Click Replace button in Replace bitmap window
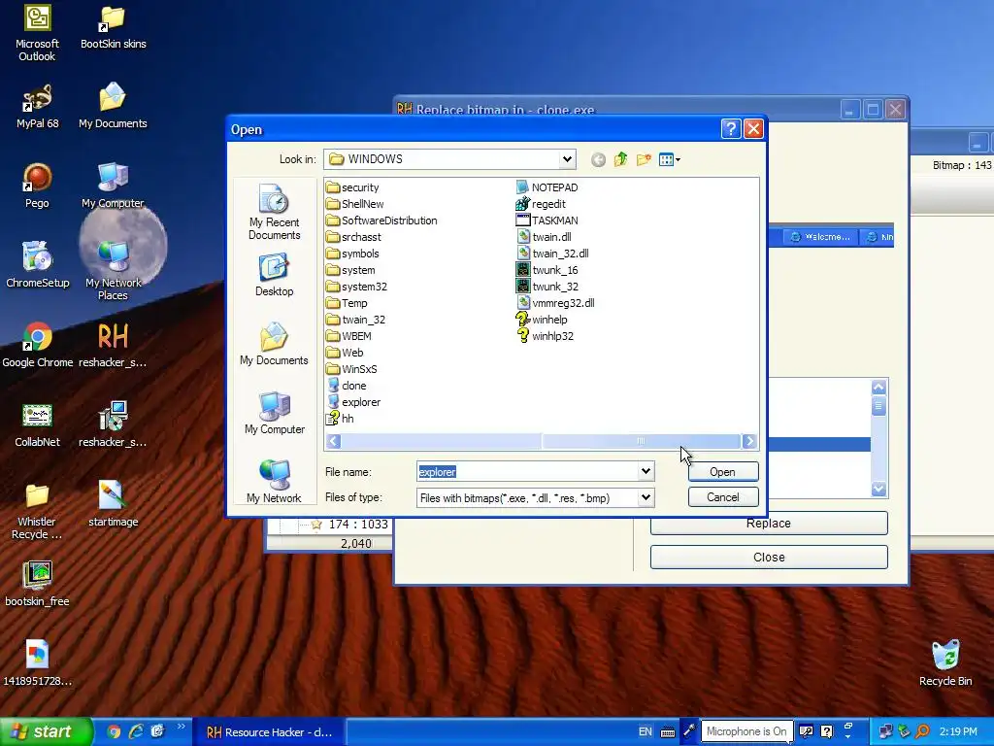Viewport: 994px width, 746px height. (769, 524)
